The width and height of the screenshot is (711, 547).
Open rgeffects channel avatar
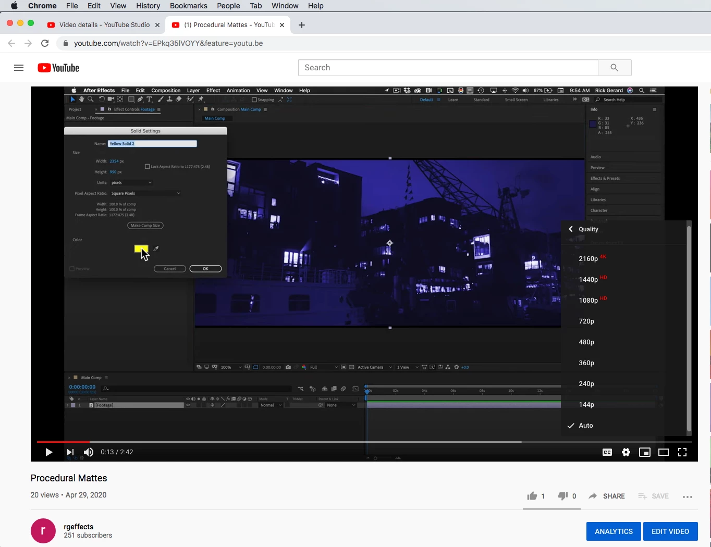43,531
